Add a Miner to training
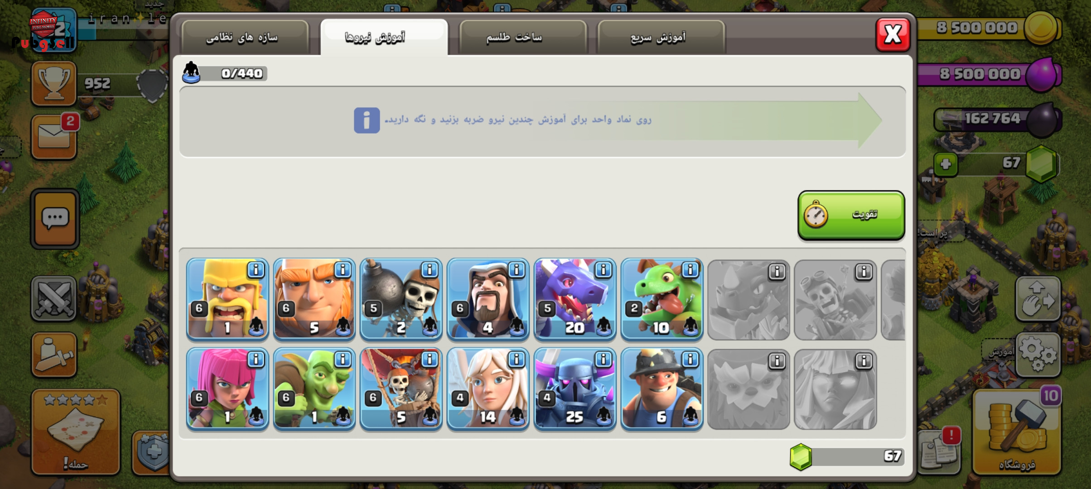Image resolution: width=1091 pixels, height=489 pixels. click(662, 388)
